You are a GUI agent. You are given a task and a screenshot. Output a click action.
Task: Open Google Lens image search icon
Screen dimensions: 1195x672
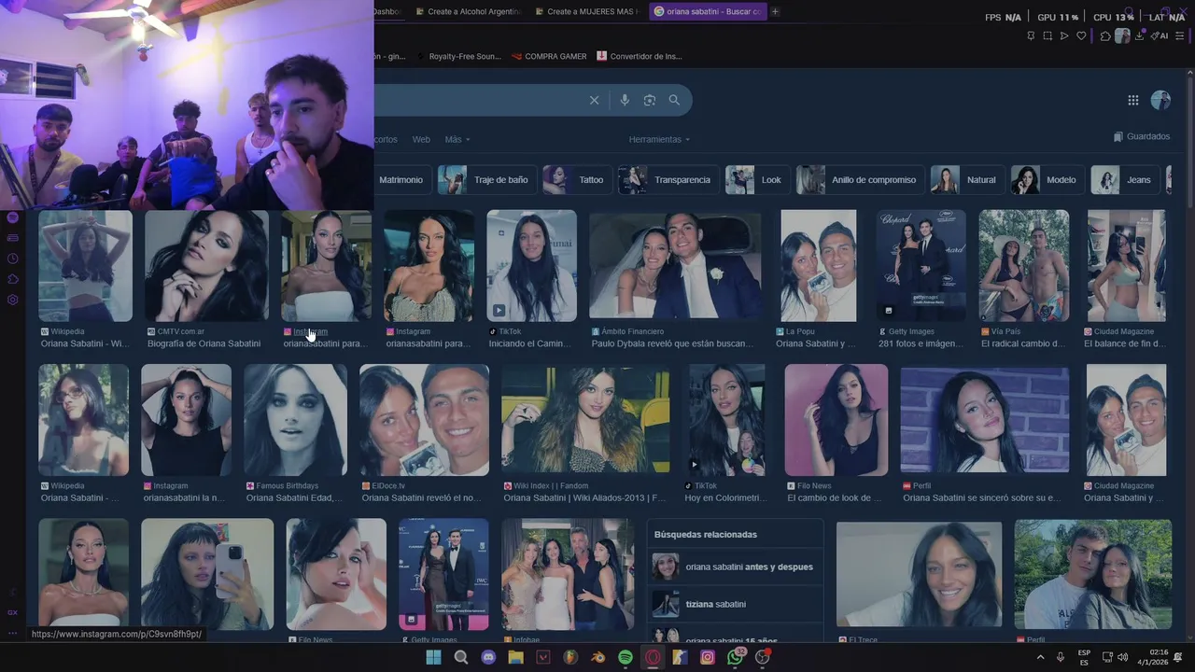[650, 100]
